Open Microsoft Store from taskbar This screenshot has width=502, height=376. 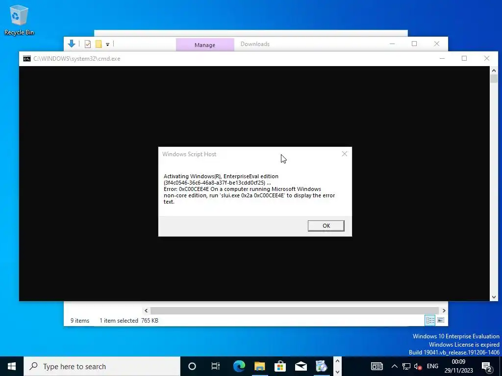280,366
